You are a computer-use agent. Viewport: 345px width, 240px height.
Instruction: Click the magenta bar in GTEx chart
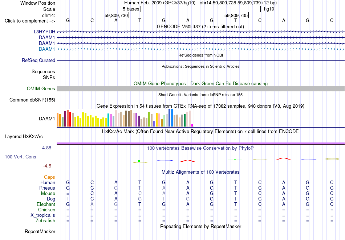pos(192,125)
